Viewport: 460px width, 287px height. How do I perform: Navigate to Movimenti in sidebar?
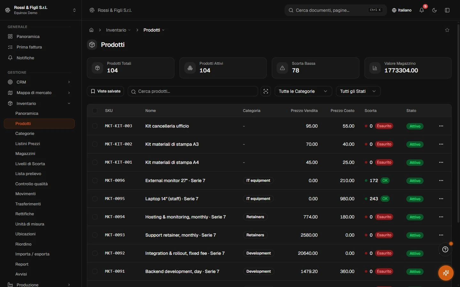click(26, 194)
